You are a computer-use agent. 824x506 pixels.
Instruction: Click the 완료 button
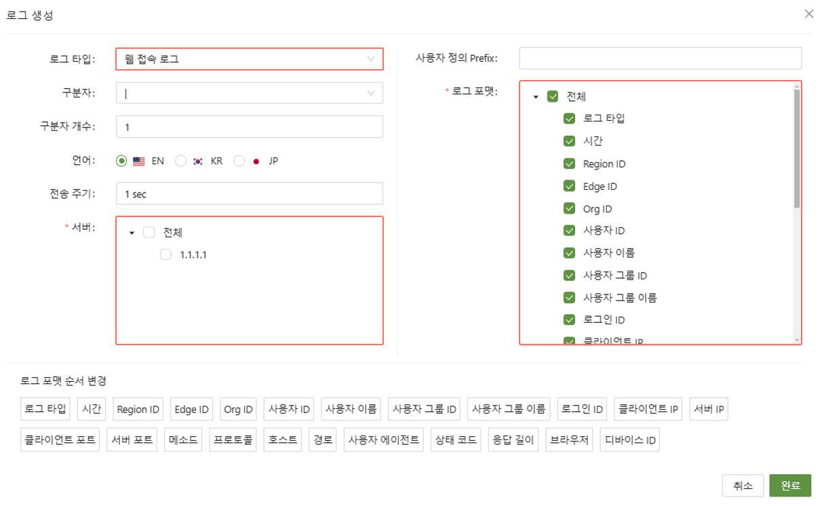[790, 486]
